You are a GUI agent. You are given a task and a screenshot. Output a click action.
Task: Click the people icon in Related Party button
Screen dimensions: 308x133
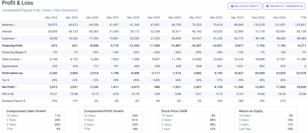(x=232, y=6)
